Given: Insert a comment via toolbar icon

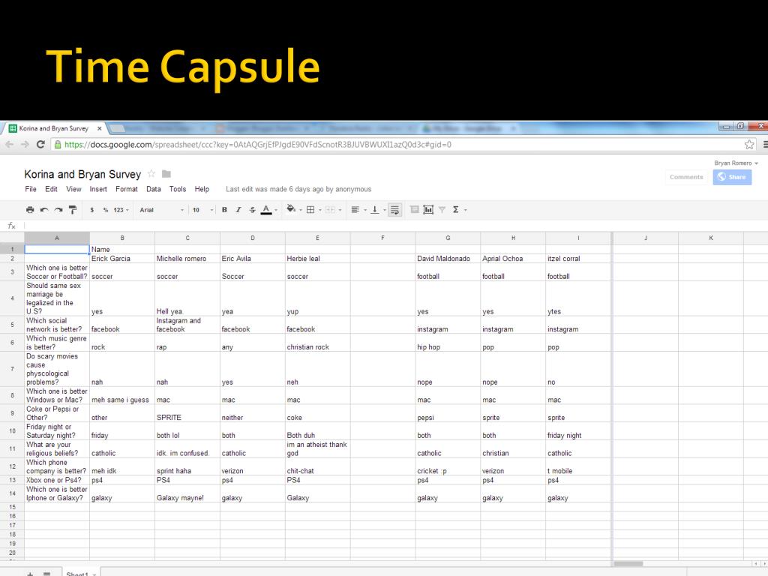Looking at the screenshot, I should coord(414,210).
